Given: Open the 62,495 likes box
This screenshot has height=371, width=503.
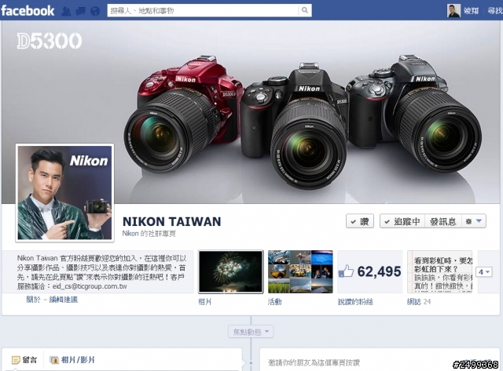Looking at the screenshot, I should point(370,271).
